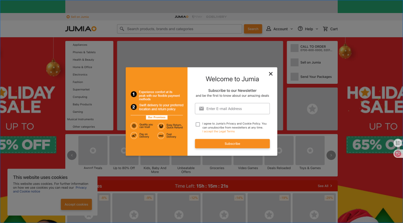Image resolution: width=403 pixels, height=223 pixels.
Task: Accept cookies in the cookie notice
Action: pyautogui.click(x=76, y=204)
